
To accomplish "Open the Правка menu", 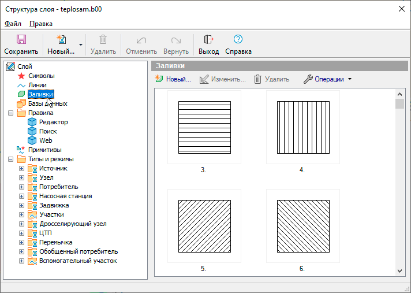I will (x=41, y=24).
